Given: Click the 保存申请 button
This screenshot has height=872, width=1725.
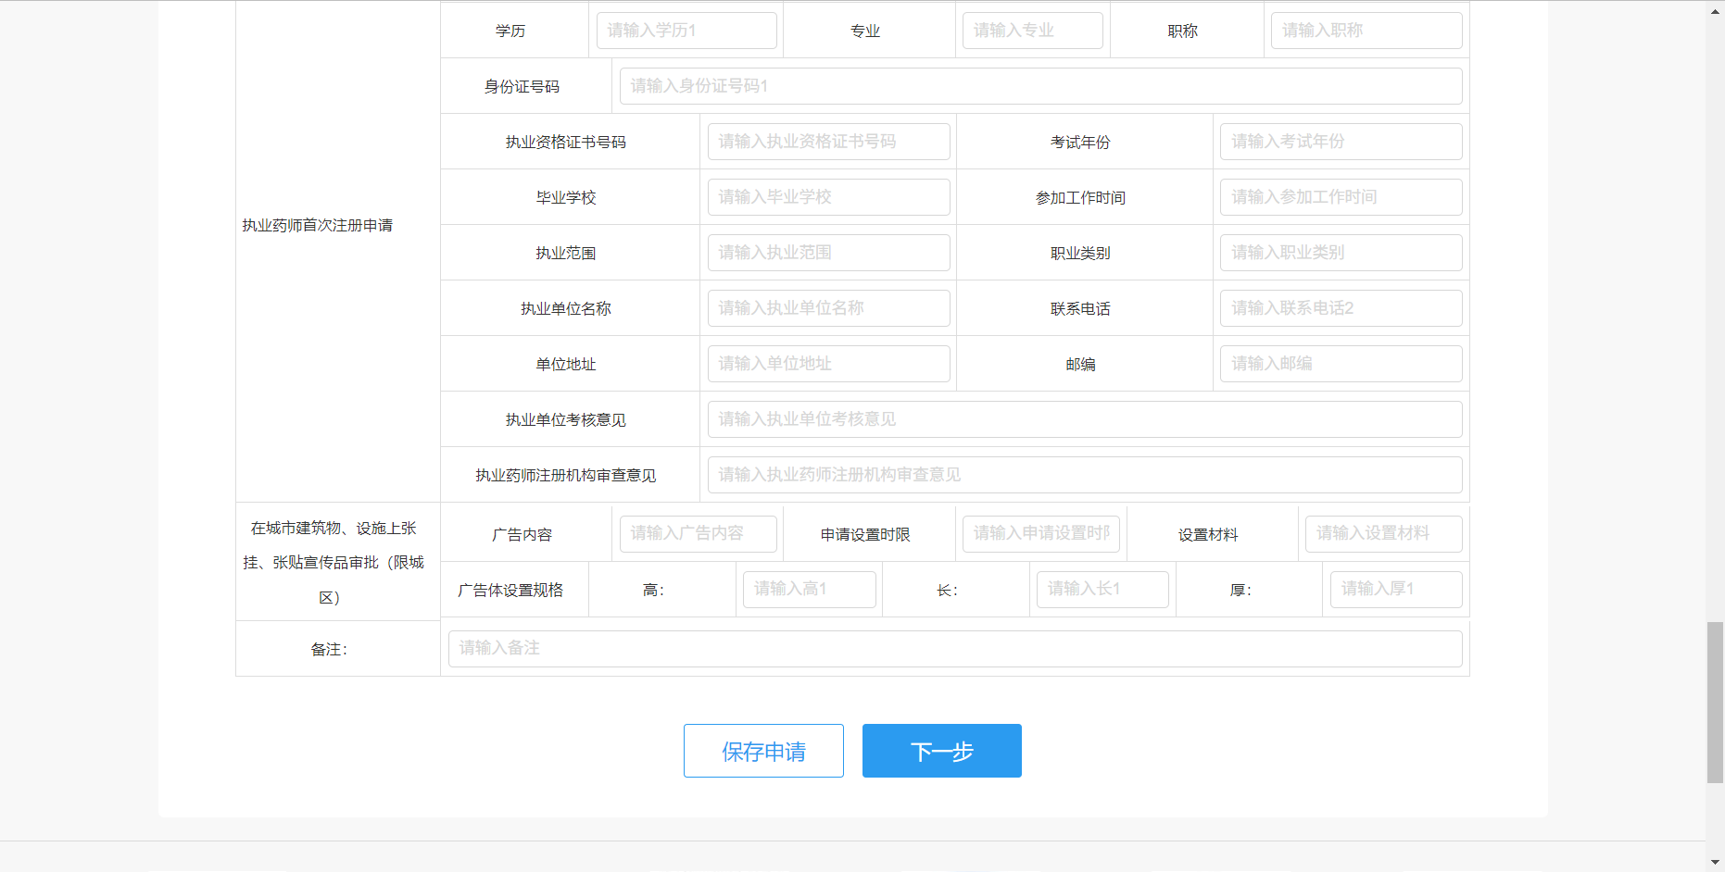Looking at the screenshot, I should [763, 751].
